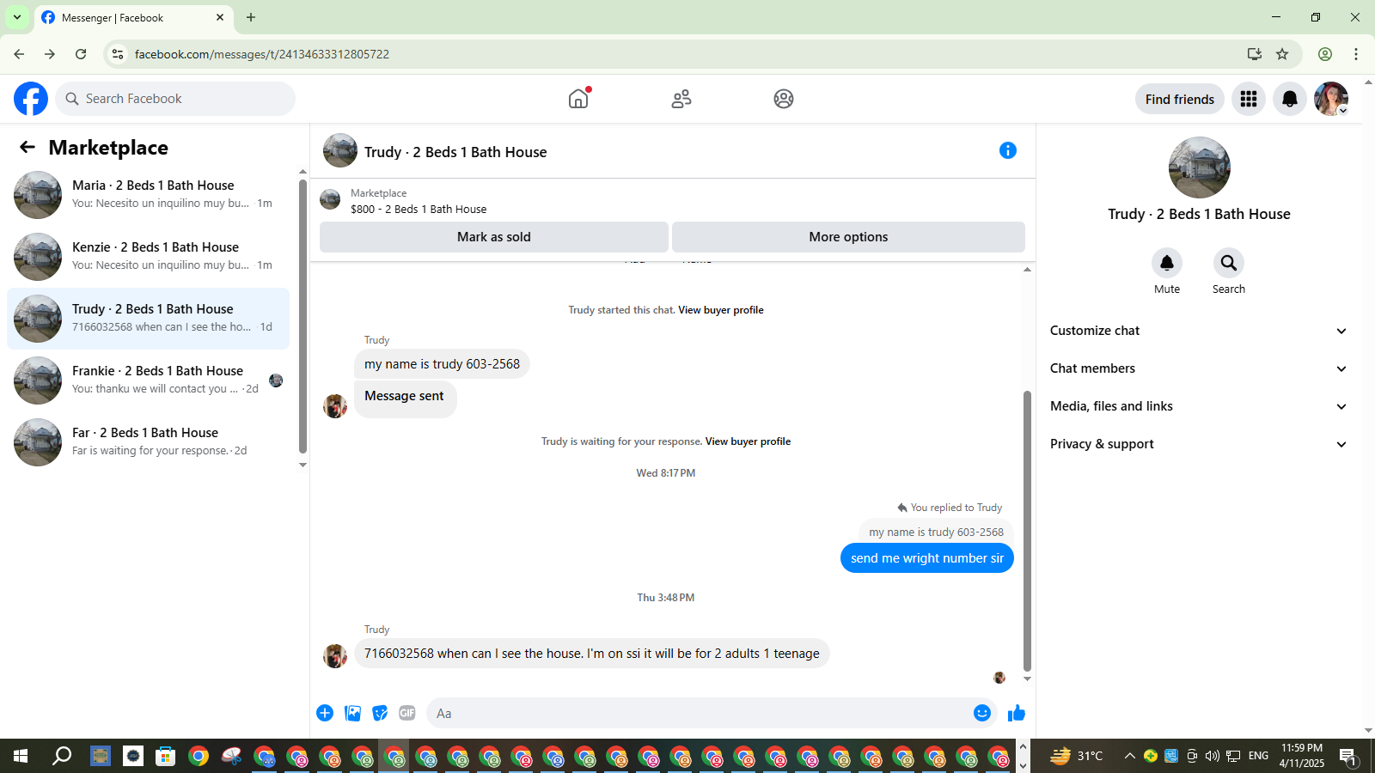Click the conversation list scrollbar
Screen dimensions: 1375x773
click(302, 316)
